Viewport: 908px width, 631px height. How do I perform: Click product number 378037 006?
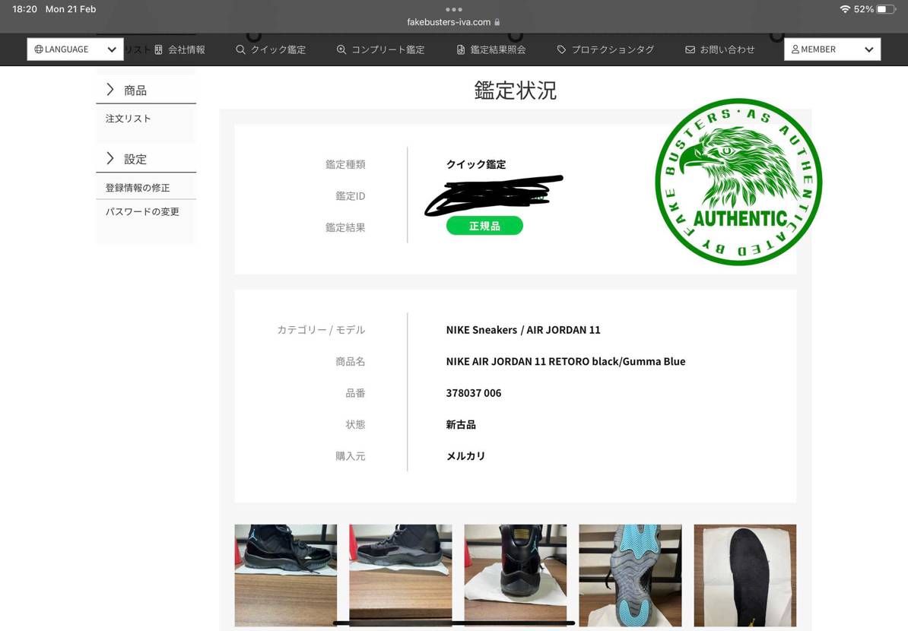474,393
